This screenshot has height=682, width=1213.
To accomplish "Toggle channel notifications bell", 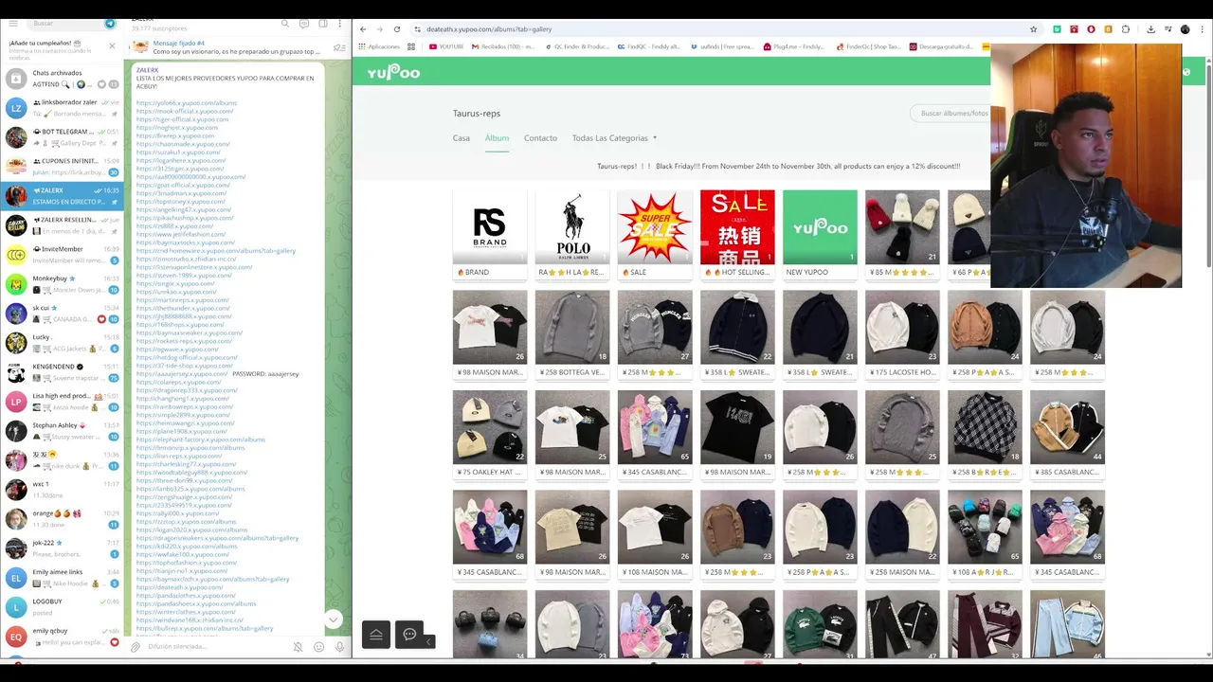I will [298, 647].
